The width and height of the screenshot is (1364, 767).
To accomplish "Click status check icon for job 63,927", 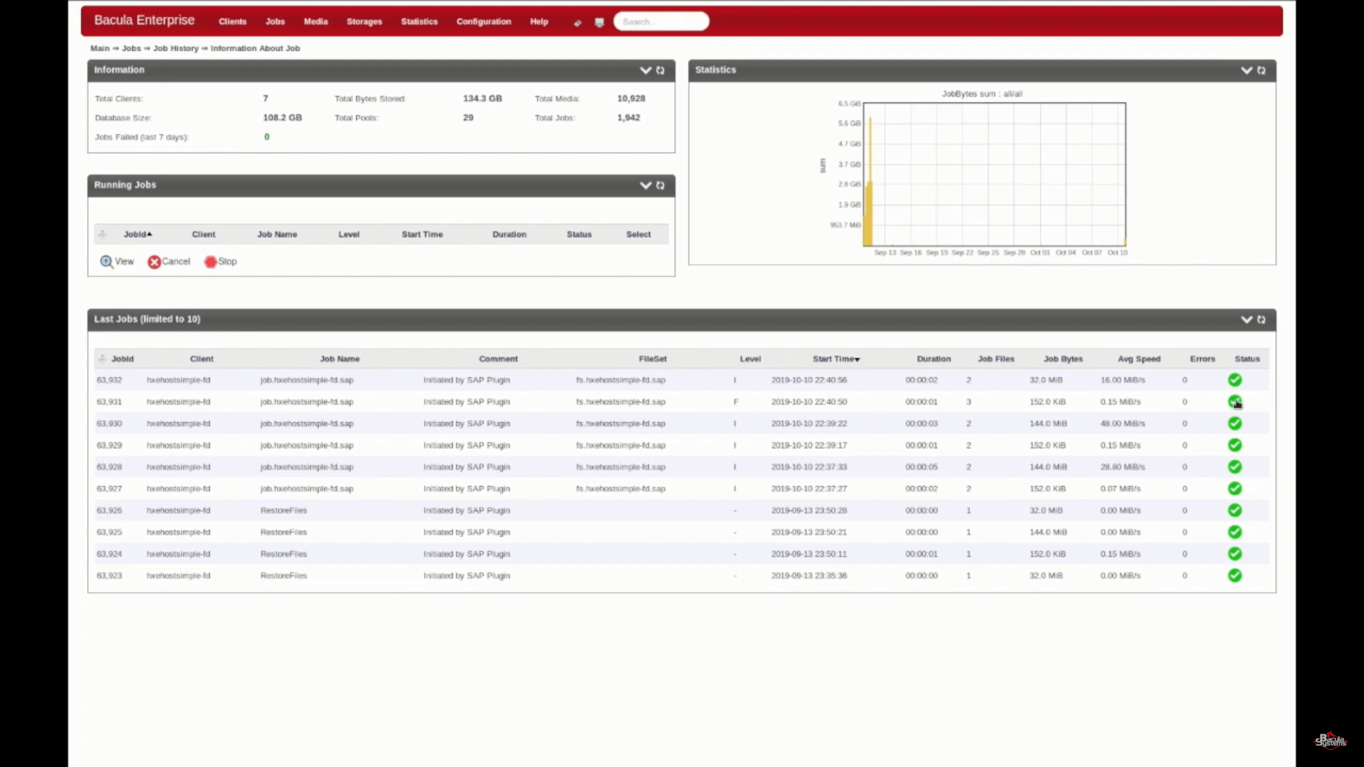I will 1235,489.
